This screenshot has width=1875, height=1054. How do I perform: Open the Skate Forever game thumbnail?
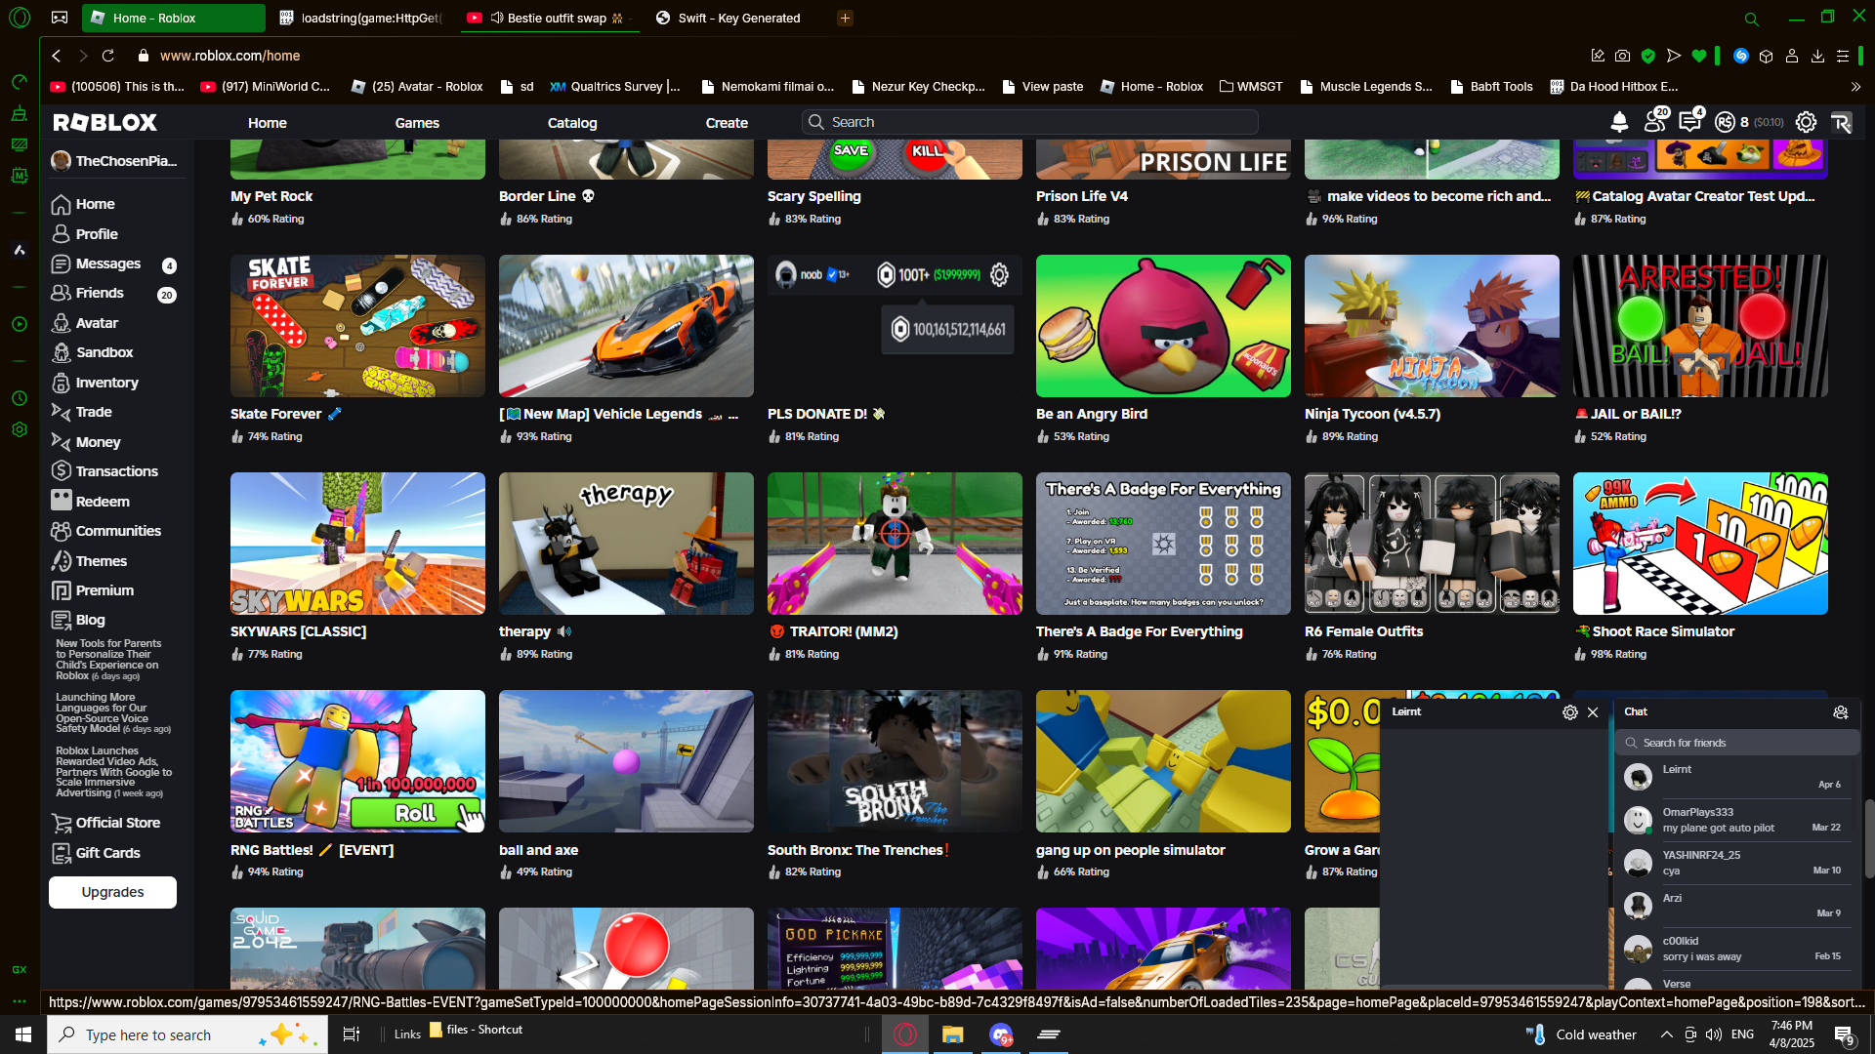pyautogui.click(x=357, y=326)
